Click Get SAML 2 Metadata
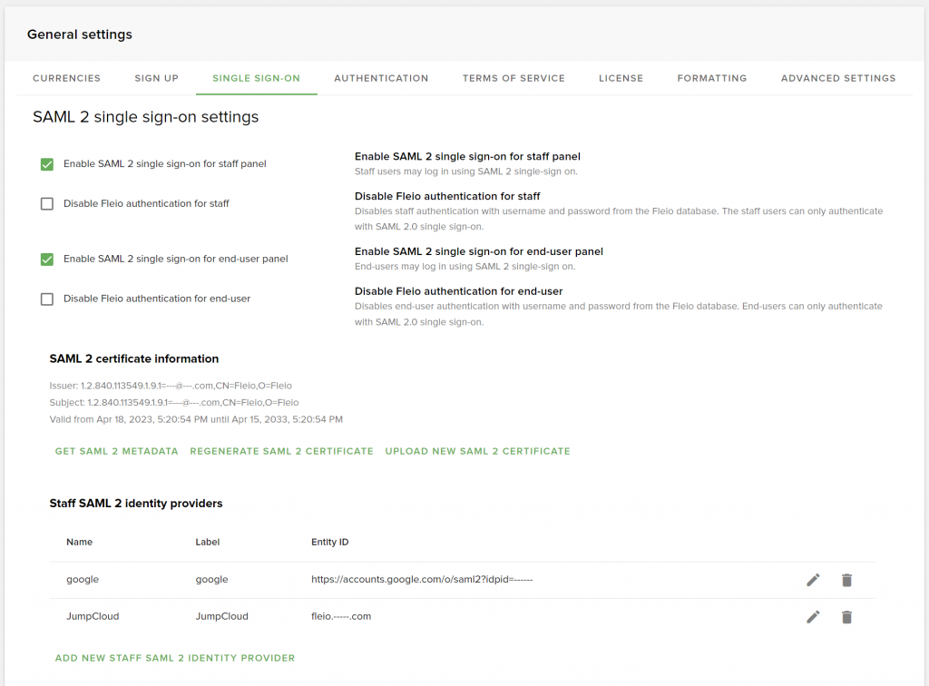 click(117, 451)
